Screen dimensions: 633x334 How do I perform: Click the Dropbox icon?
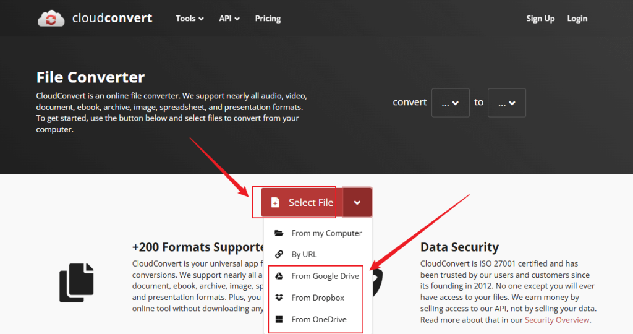pos(279,298)
